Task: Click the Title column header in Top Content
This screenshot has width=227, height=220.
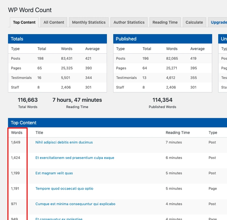Action: point(39,132)
